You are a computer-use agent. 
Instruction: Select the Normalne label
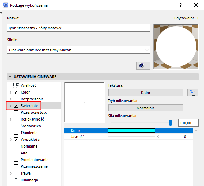[29, 146]
